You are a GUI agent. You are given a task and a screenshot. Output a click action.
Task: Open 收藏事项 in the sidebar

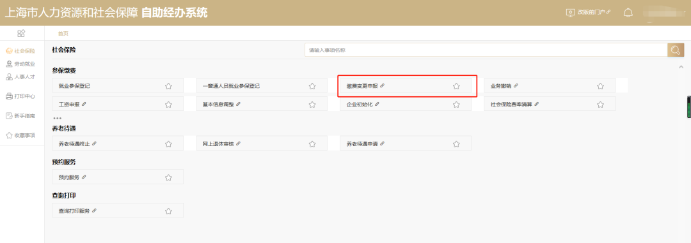coord(20,135)
